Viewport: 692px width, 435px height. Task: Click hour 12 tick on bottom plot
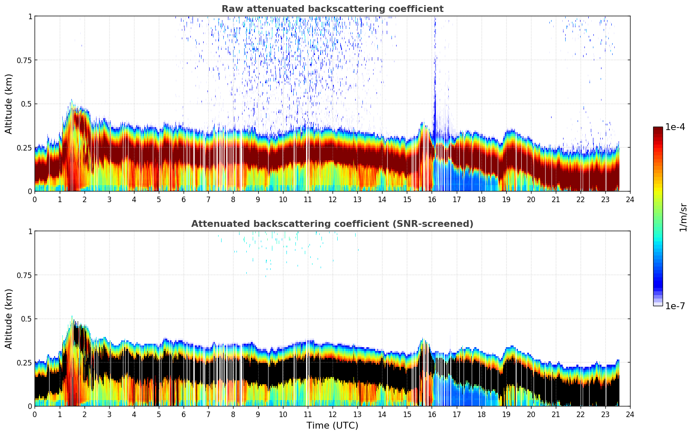[333, 414]
